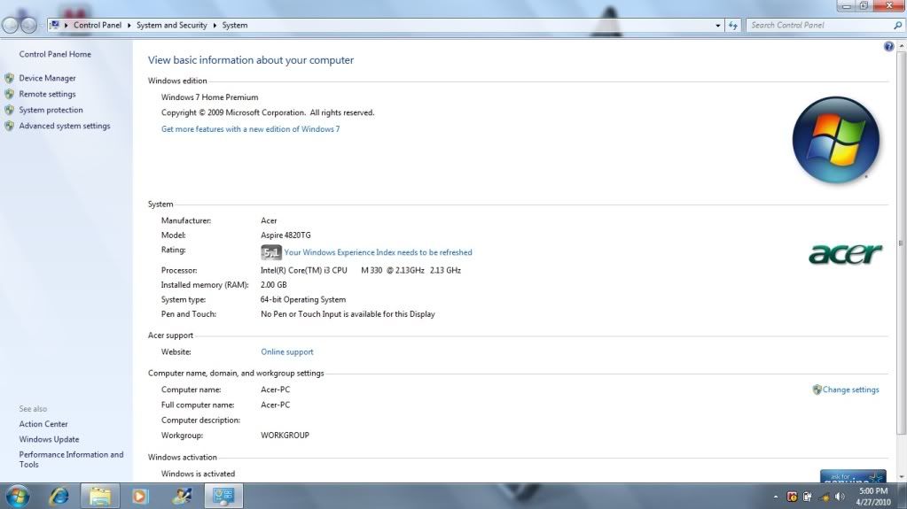This screenshot has height=509, width=907.
Task: Expand arrow after System and Security breadcrumb
Action: coord(215,26)
